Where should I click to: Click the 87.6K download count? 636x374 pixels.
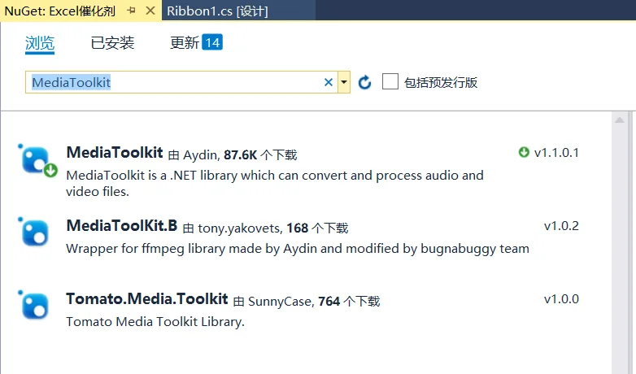241,155
